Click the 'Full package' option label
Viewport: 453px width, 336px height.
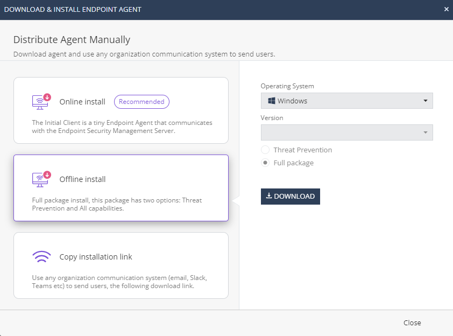click(294, 163)
